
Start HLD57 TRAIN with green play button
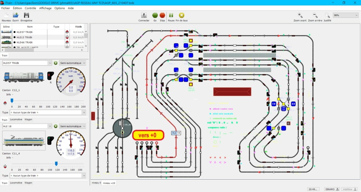55,63
